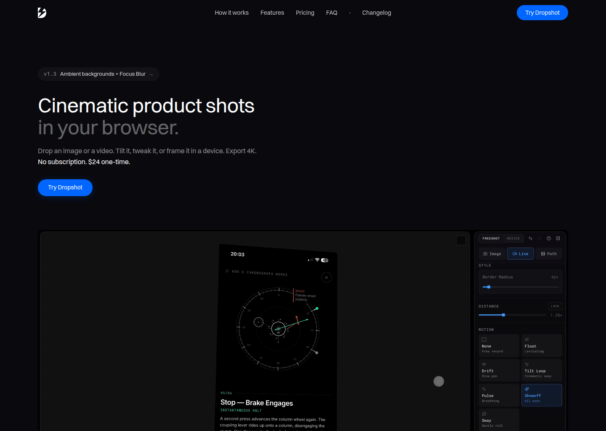This screenshot has height=431, width=606.
Task: Select the Image capture mode
Action: click(x=492, y=254)
